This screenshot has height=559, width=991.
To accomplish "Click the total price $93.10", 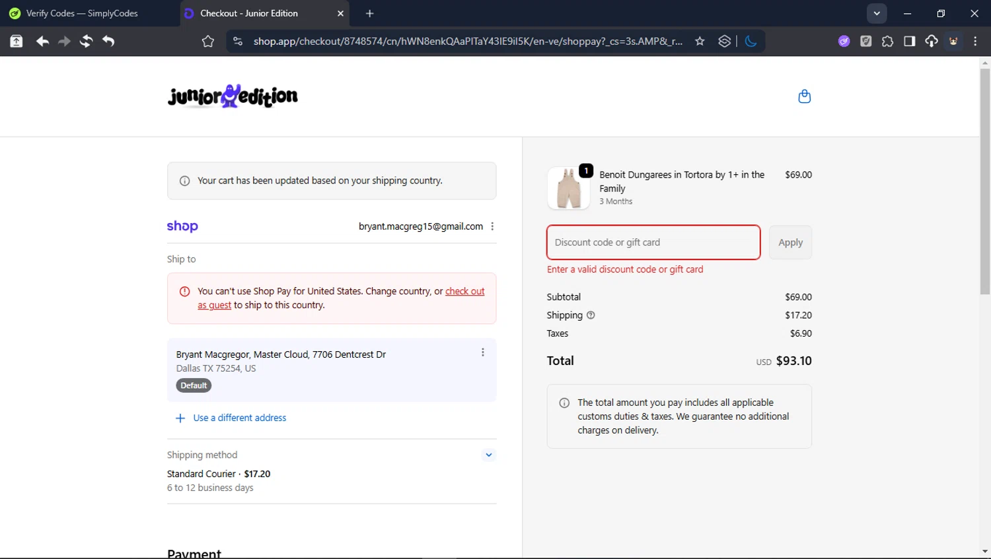I will click(793, 361).
